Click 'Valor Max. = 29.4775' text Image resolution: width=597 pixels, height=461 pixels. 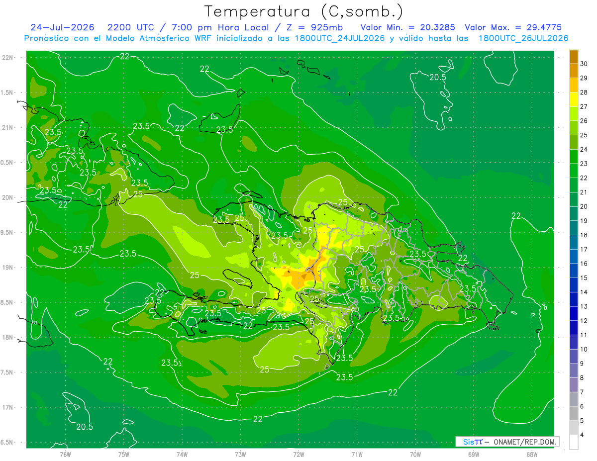tap(513, 27)
